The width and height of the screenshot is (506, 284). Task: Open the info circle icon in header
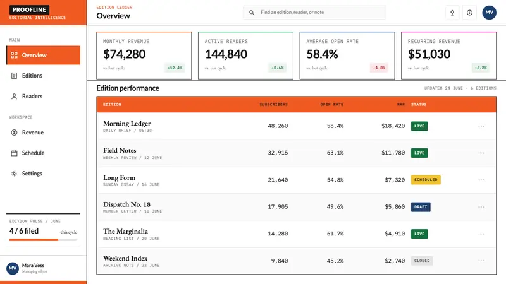point(469,13)
